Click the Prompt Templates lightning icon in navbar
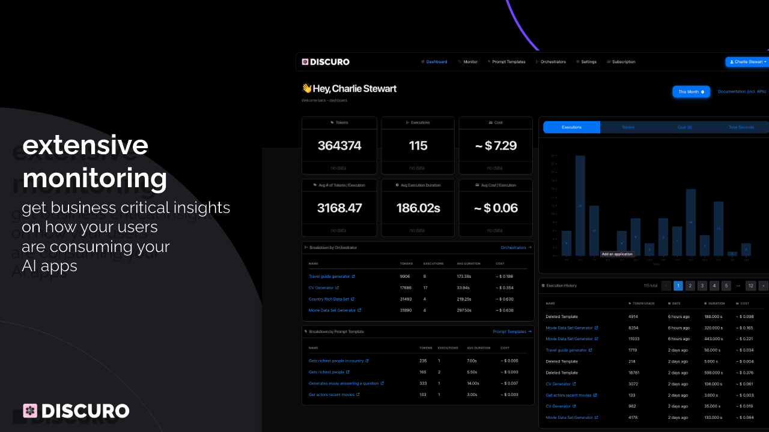Image resolution: width=769 pixels, height=432 pixels. (489, 62)
